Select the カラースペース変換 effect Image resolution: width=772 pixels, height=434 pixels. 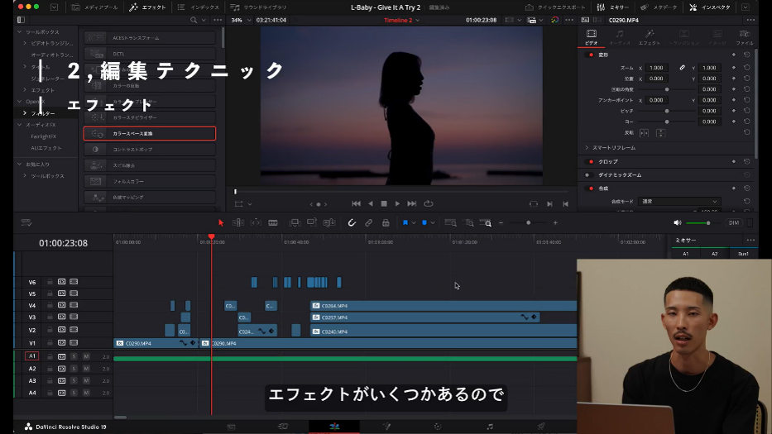(x=150, y=133)
